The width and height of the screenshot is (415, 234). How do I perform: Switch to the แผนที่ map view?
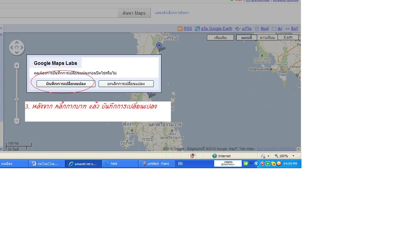click(247, 37)
